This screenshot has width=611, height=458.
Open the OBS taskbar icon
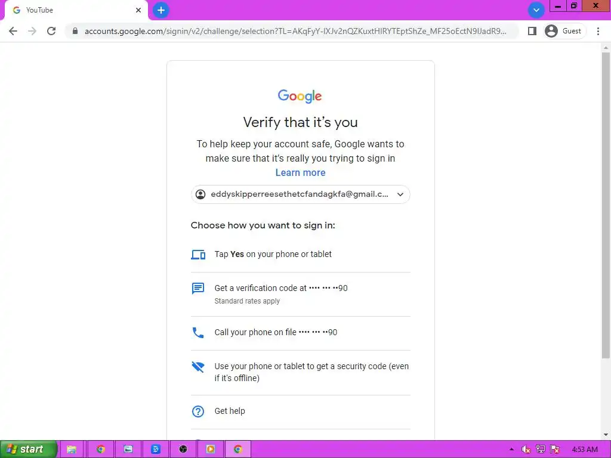[183, 450]
